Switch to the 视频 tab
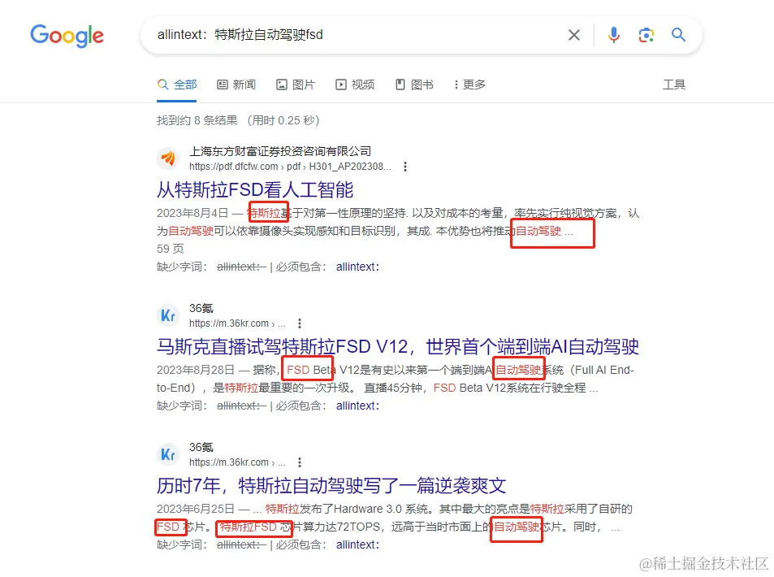774x577 pixels. click(355, 85)
